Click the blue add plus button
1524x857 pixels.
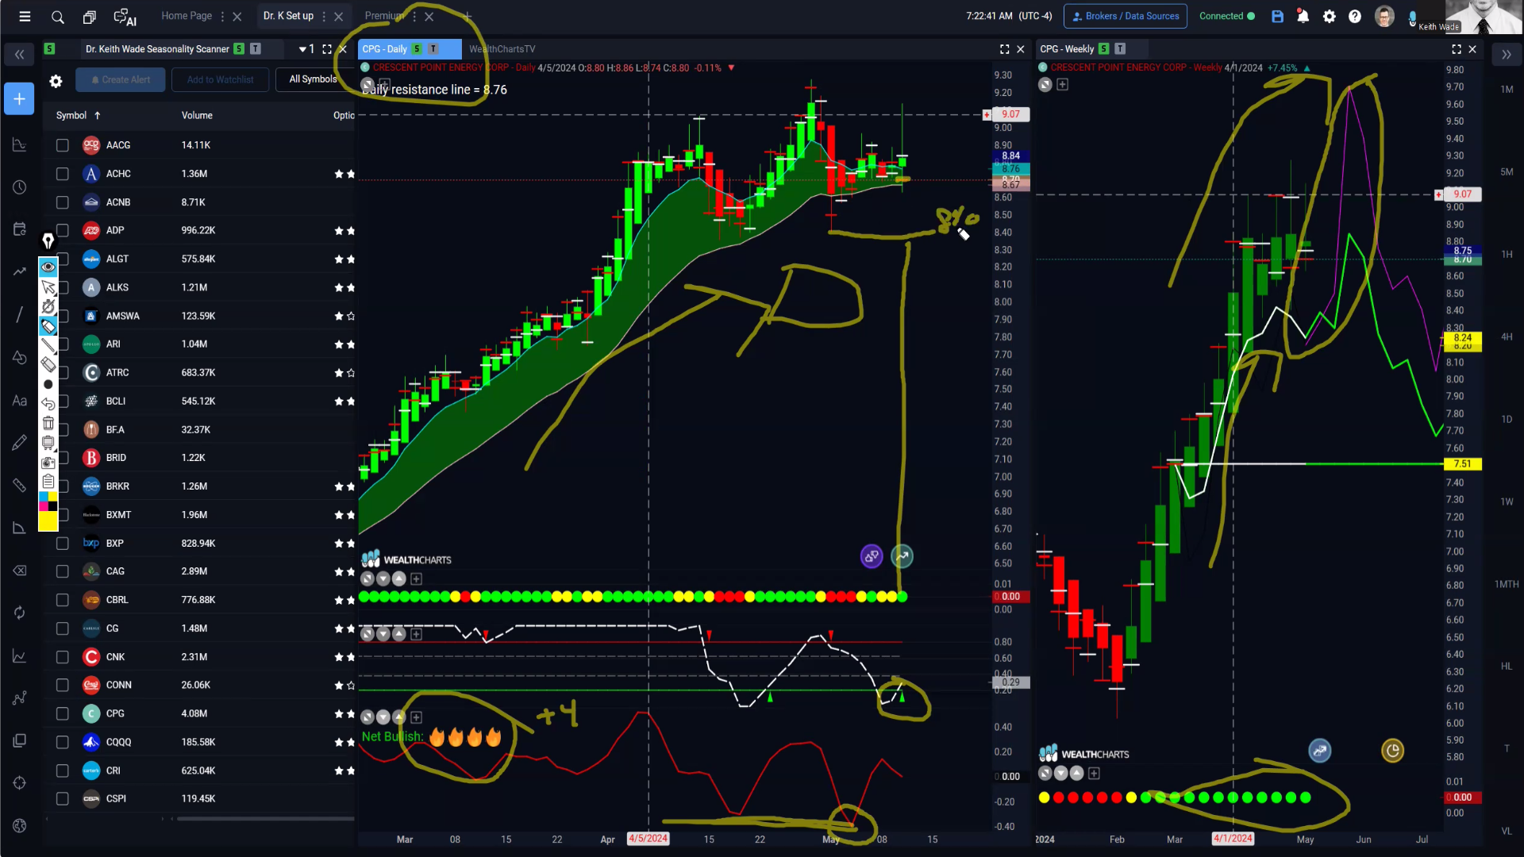pyautogui.click(x=19, y=99)
